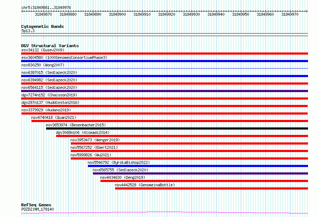Open dgv7274n152 (Chaisson2019) variant
The width and height of the screenshot is (318, 217).
[49, 95]
